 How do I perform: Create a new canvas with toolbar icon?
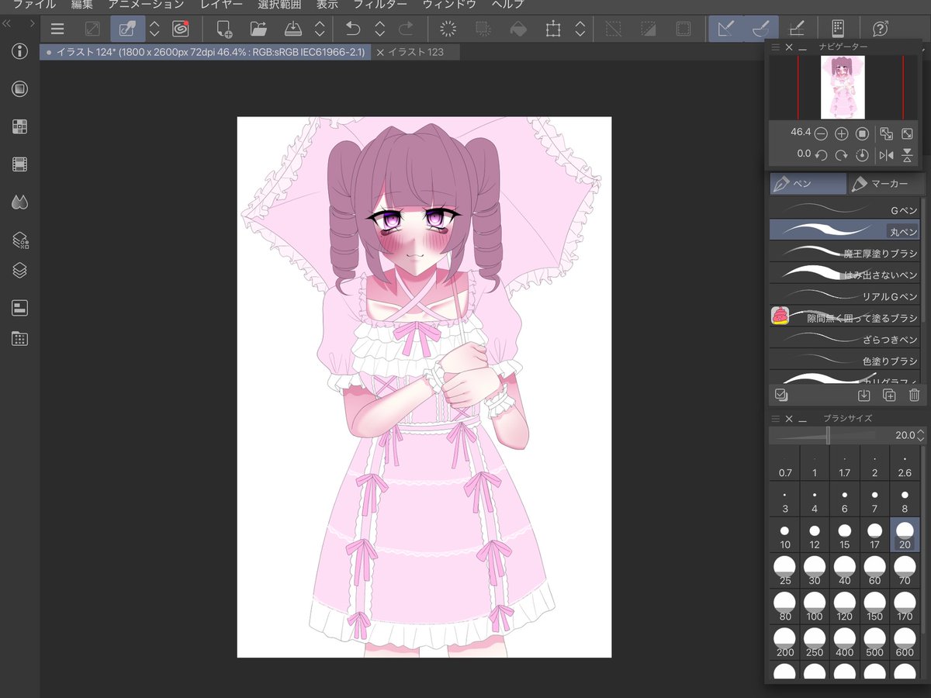pyautogui.click(x=224, y=29)
